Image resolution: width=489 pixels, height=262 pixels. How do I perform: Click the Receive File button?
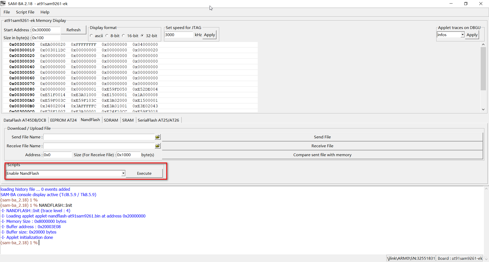click(x=322, y=146)
